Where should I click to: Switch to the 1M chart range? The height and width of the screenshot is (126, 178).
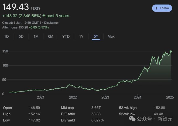[36, 36]
